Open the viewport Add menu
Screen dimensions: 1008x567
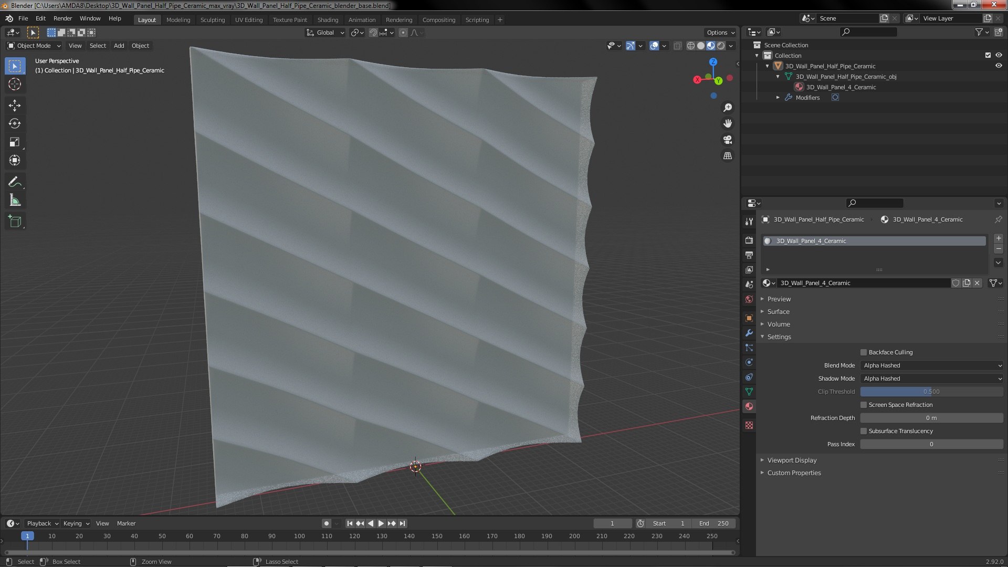(x=119, y=46)
